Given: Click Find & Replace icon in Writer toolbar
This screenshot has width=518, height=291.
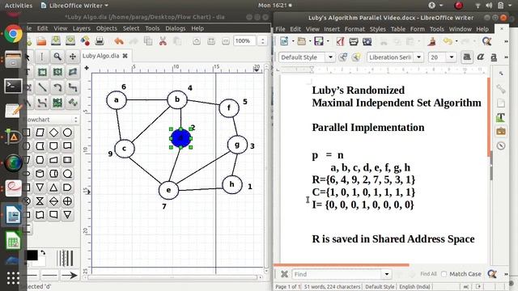Looking at the screenshot, I should (486, 41).
